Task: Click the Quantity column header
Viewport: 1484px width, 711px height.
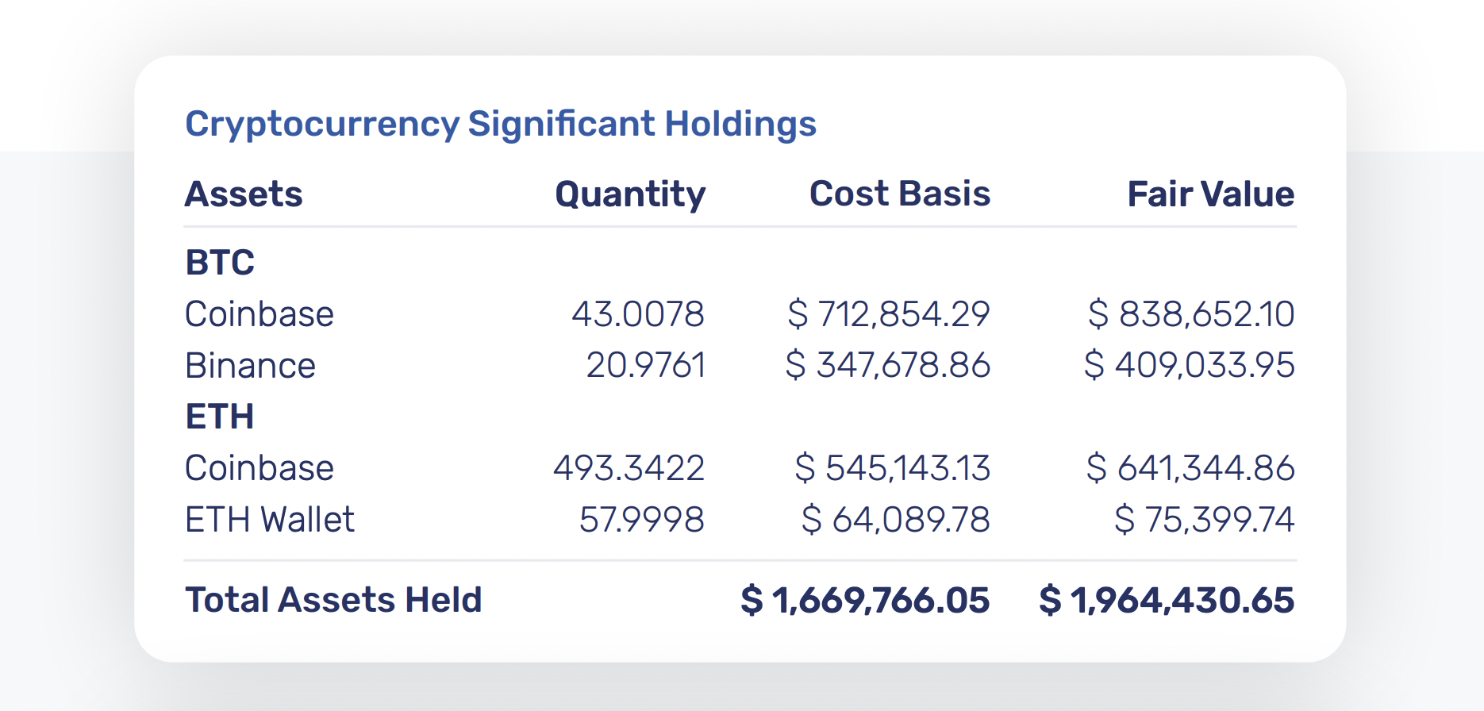Action: point(630,194)
